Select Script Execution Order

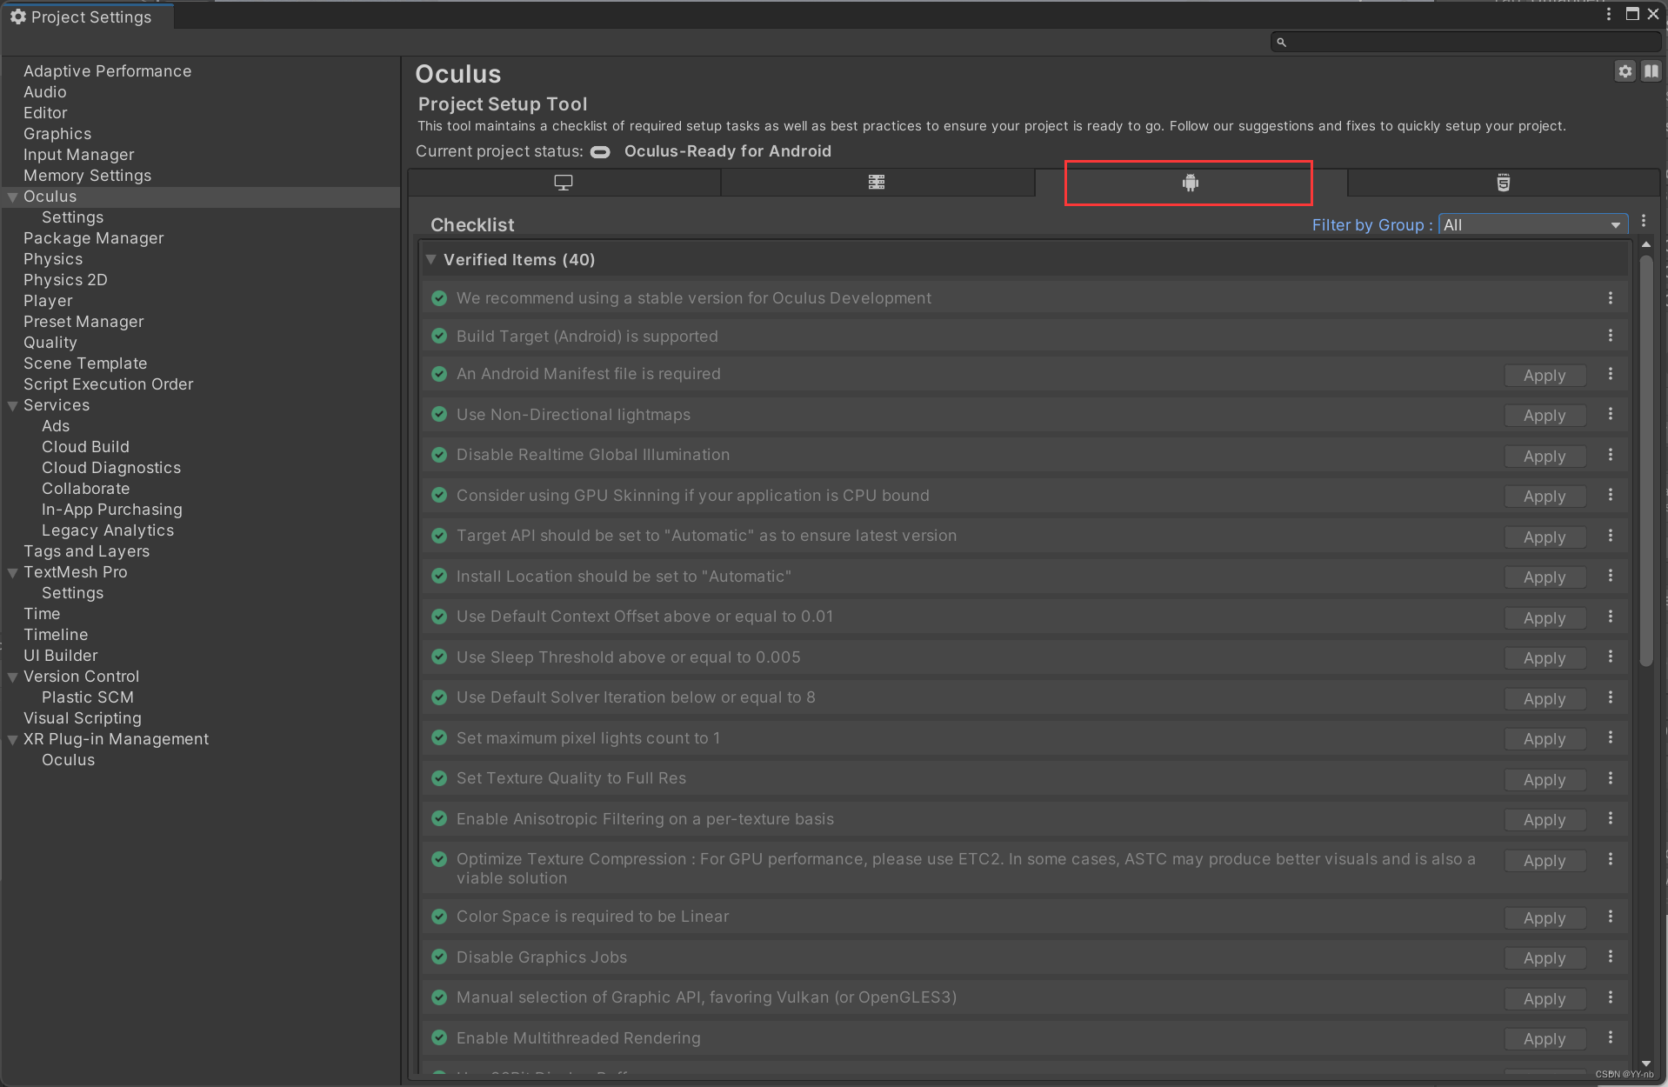108,384
